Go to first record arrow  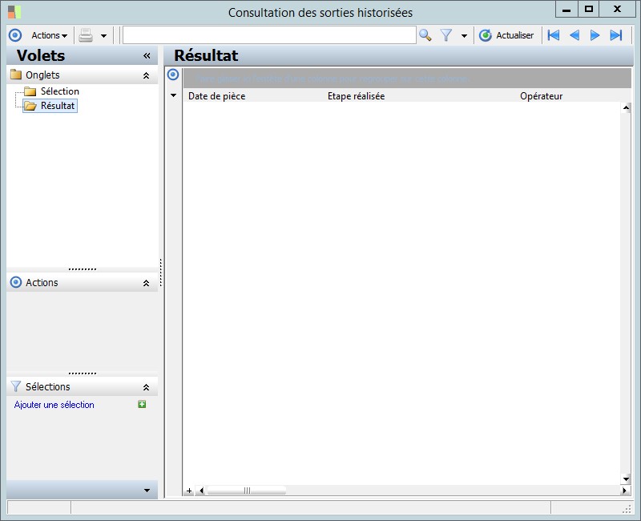point(554,35)
